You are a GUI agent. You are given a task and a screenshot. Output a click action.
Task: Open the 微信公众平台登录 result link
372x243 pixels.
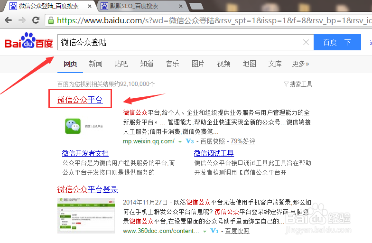(x=87, y=189)
